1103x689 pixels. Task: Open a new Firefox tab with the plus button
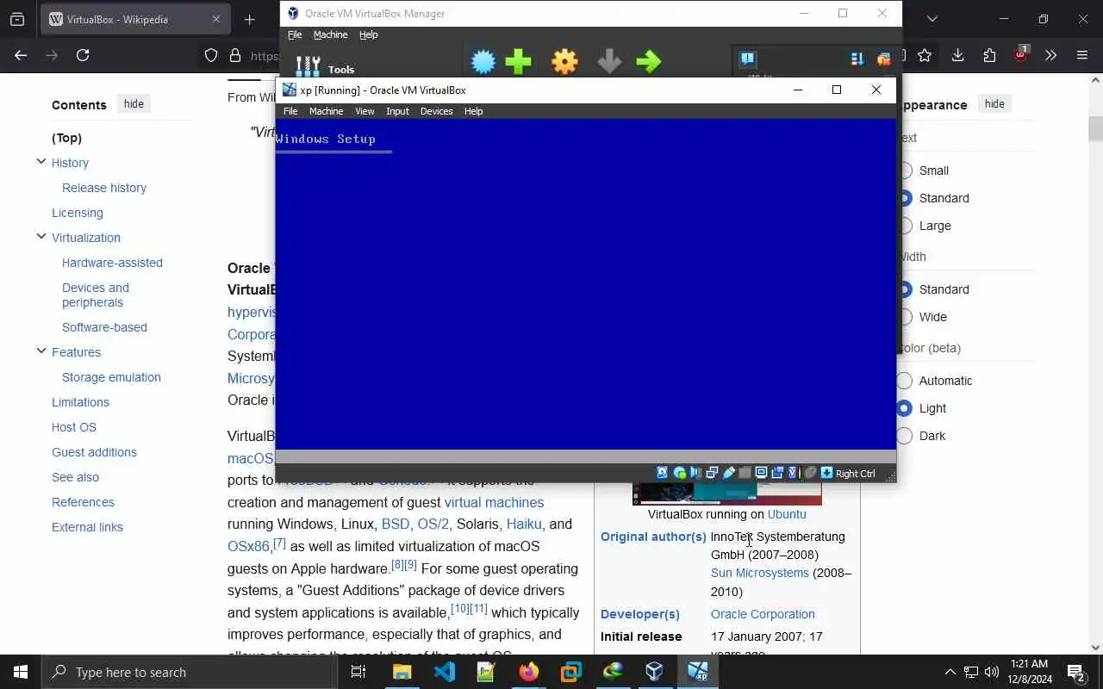coord(250,19)
